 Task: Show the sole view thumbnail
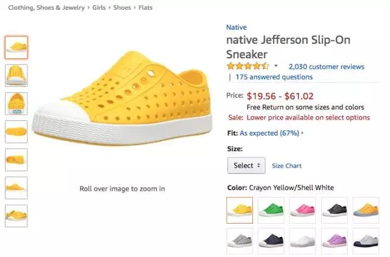coord(16,131)
